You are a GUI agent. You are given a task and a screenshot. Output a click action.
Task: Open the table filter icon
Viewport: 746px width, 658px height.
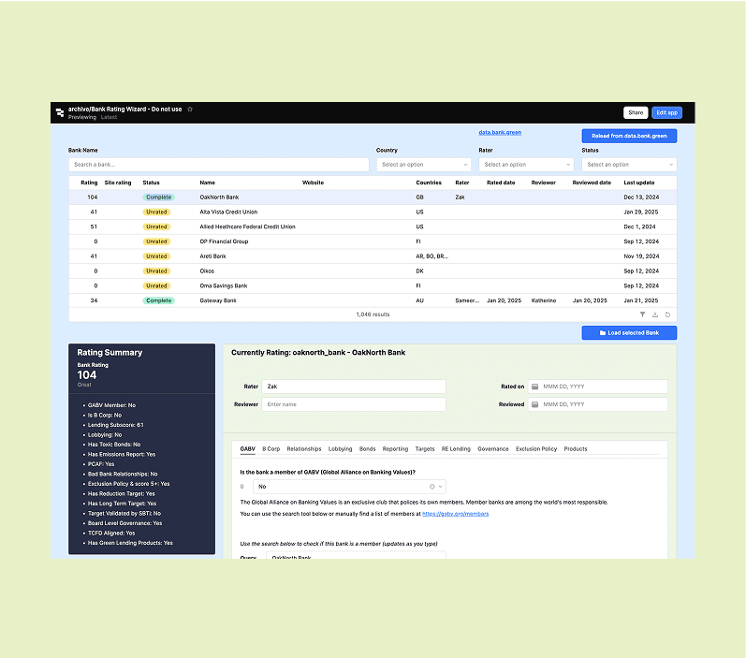(642, 314)
